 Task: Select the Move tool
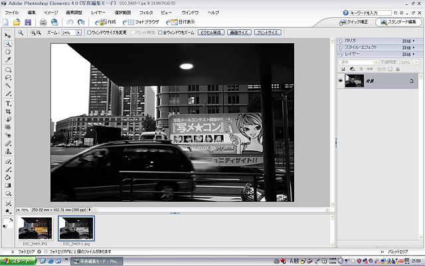coord(8,35)
